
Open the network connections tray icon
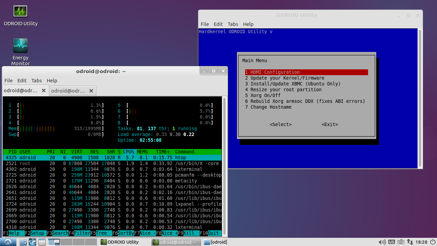(409, 242)
